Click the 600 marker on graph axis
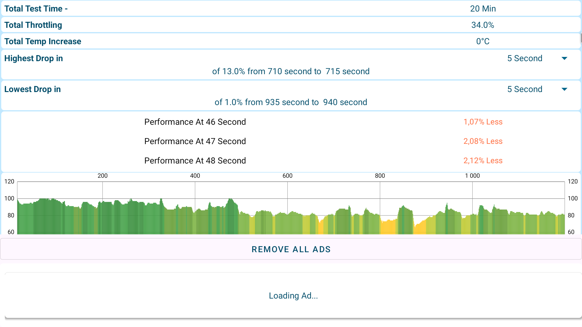This screenshot has height=327, width=582. coord(287,176)
